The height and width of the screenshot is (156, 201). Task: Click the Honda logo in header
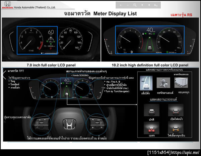click(x=7, y=5)
